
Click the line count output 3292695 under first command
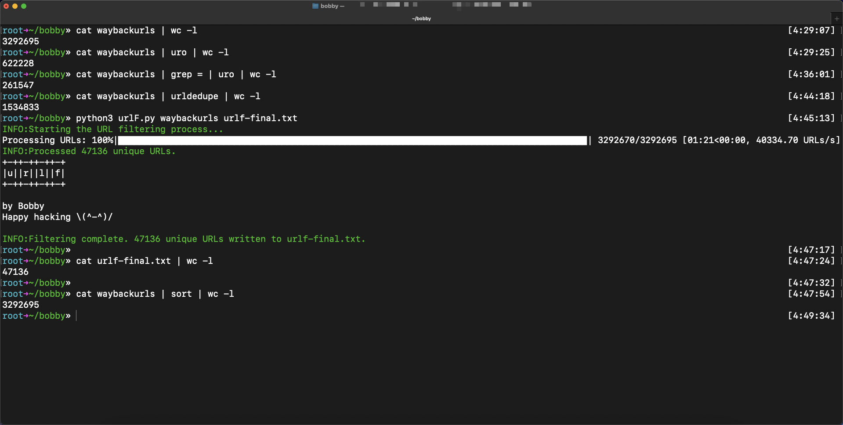point(21,41)
